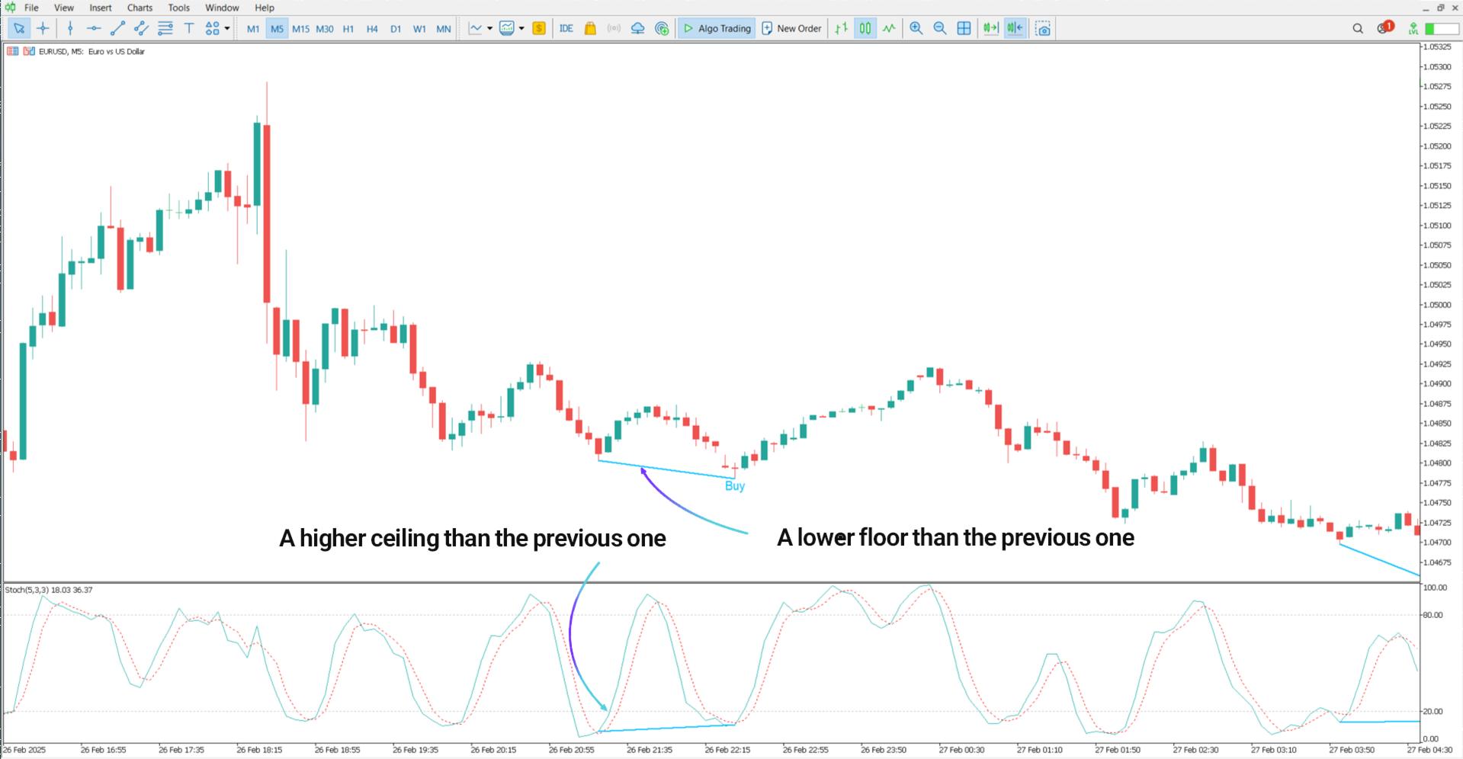Draw a horizontal line object

(94, 28)
